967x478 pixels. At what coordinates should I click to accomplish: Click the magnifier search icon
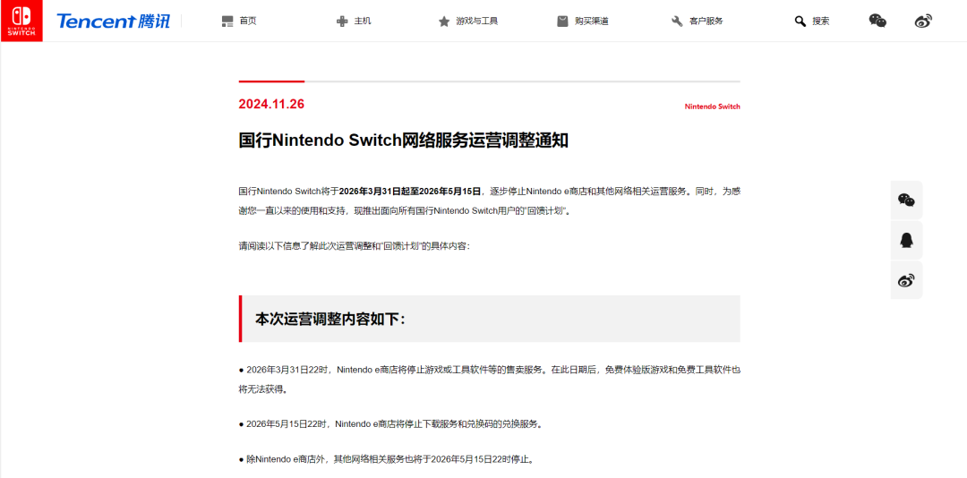tap(800, 21)
